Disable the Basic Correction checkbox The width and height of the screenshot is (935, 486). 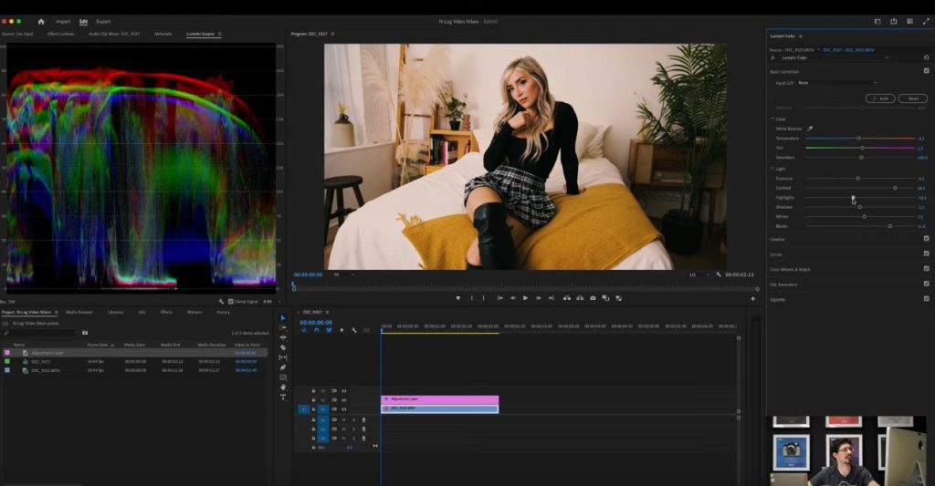(x=927, y=70)
